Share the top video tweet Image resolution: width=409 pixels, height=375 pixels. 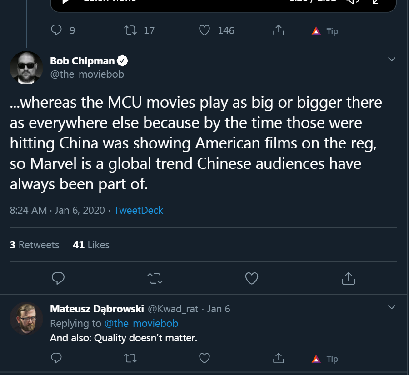pyautogui.click(x=278, y=30)
